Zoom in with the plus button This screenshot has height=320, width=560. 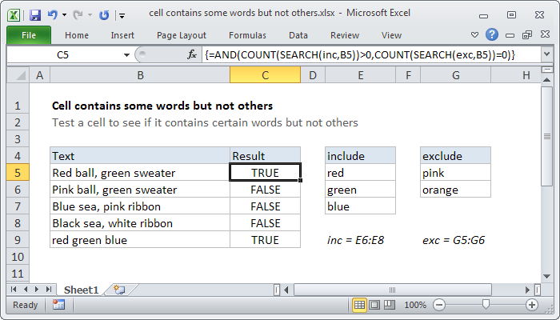pos(531,305)
